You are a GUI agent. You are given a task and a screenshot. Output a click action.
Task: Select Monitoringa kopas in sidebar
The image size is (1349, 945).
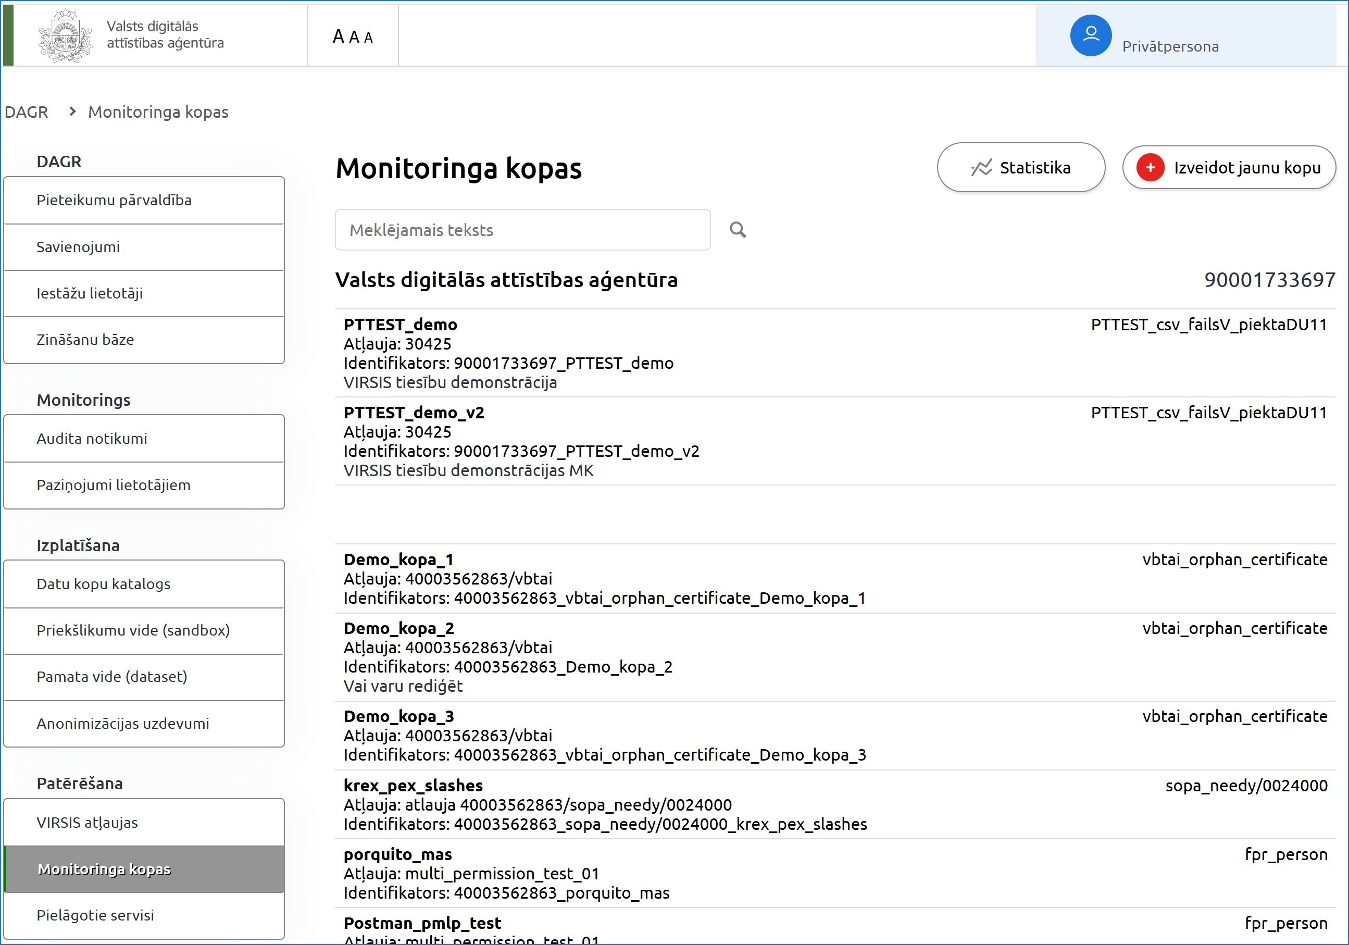point(144,869)
